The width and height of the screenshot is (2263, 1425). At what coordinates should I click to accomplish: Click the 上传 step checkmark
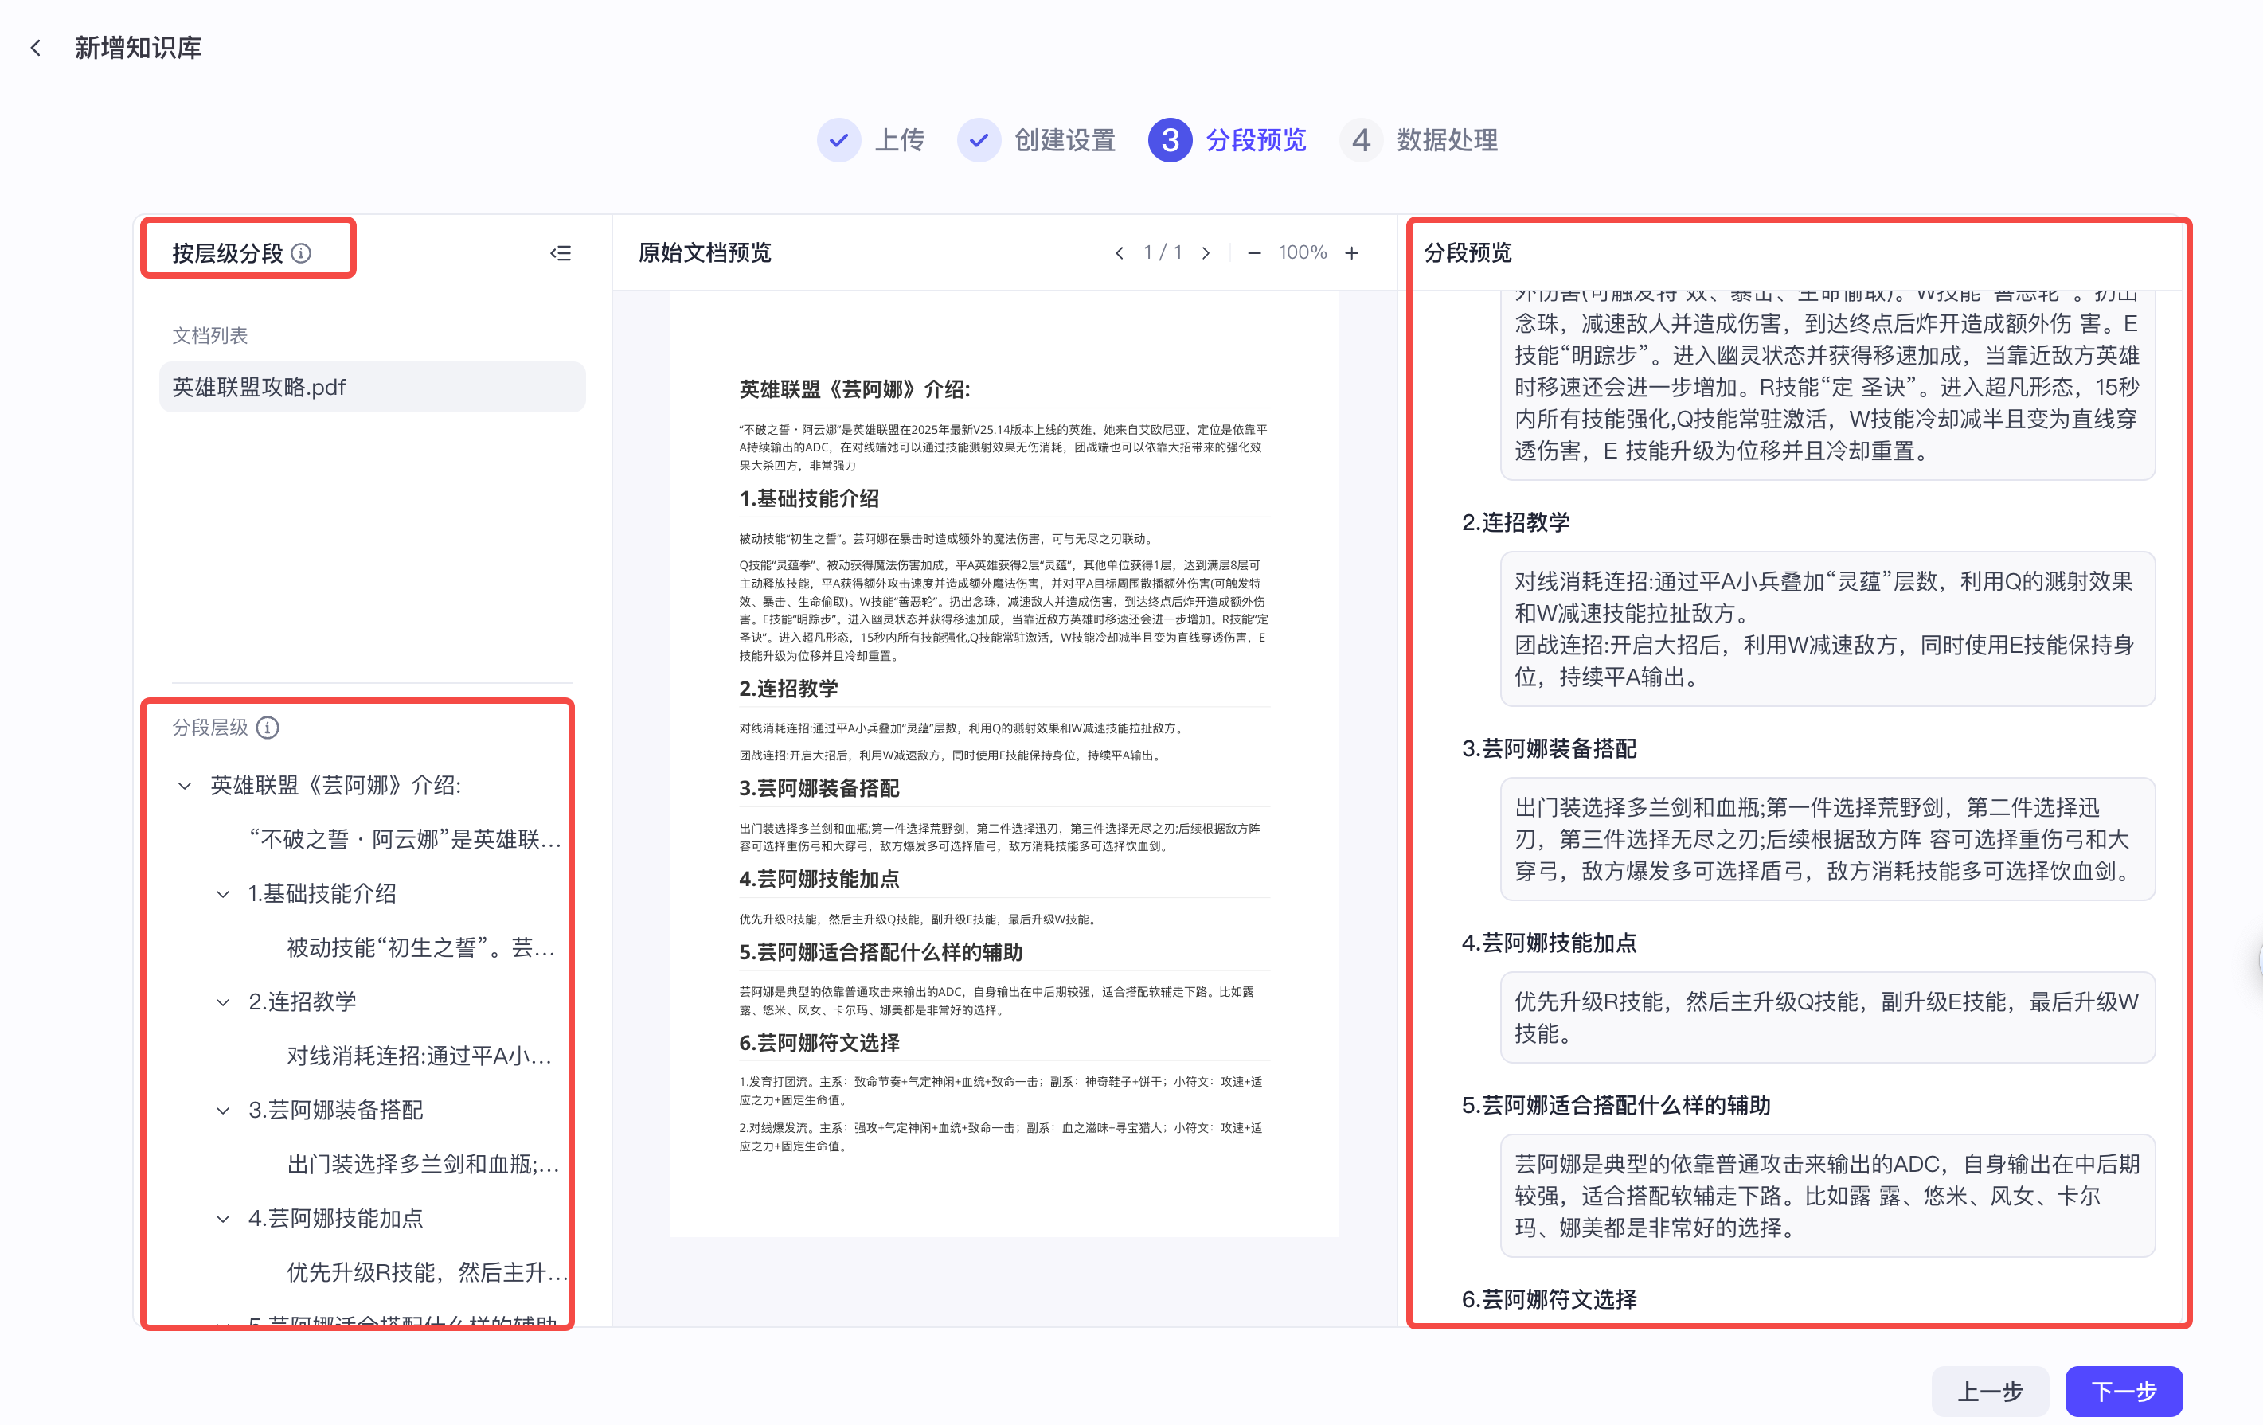tap(839, 140)
